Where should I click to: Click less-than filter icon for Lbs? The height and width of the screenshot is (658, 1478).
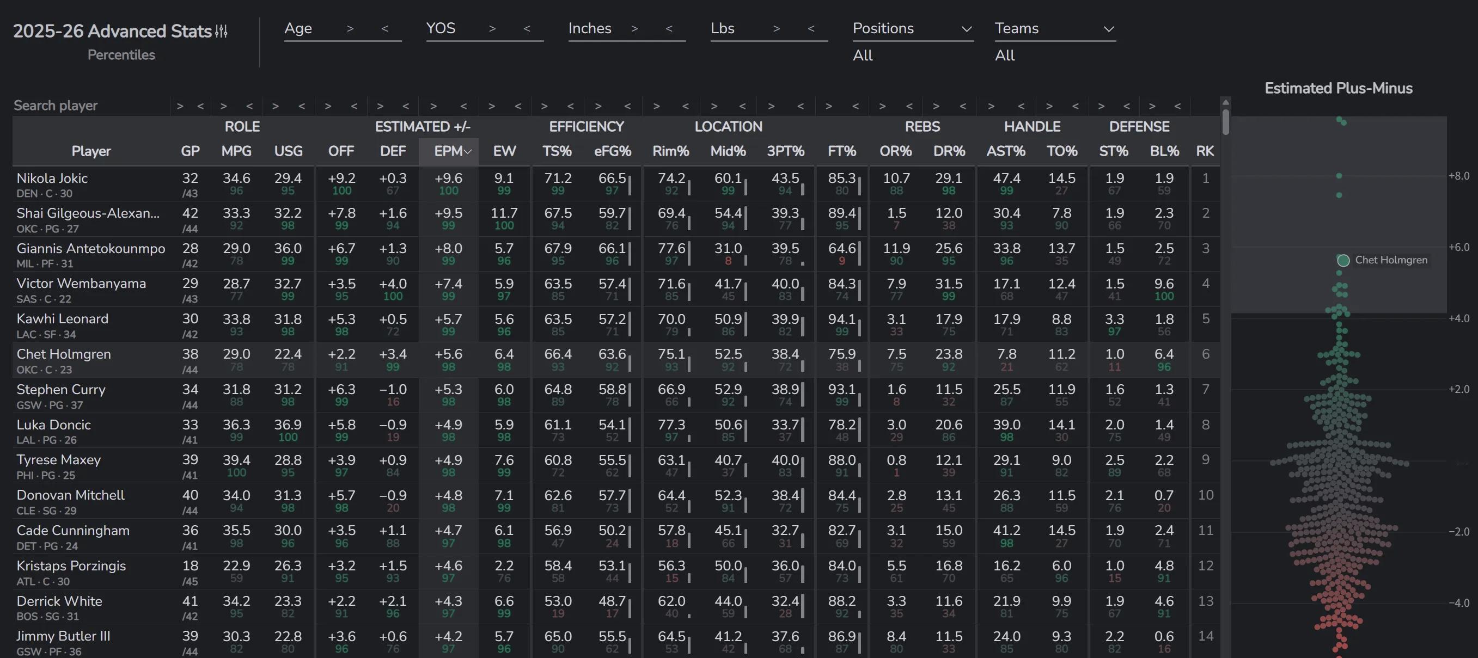[x=811, y=29]
